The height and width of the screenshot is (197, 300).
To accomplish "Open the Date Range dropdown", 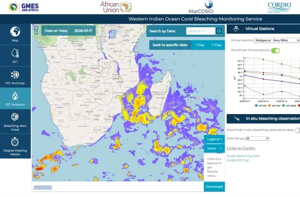I will 257,139.
